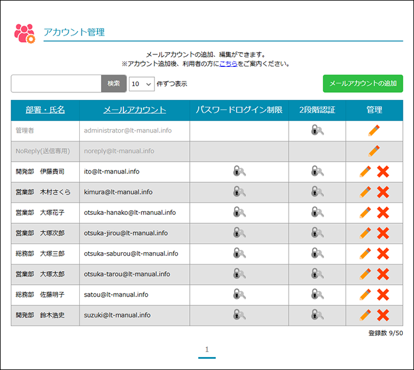414x370 pixels.
Task: Delete the ito@lt-manual.info account
Action: (x=383, y=172)
